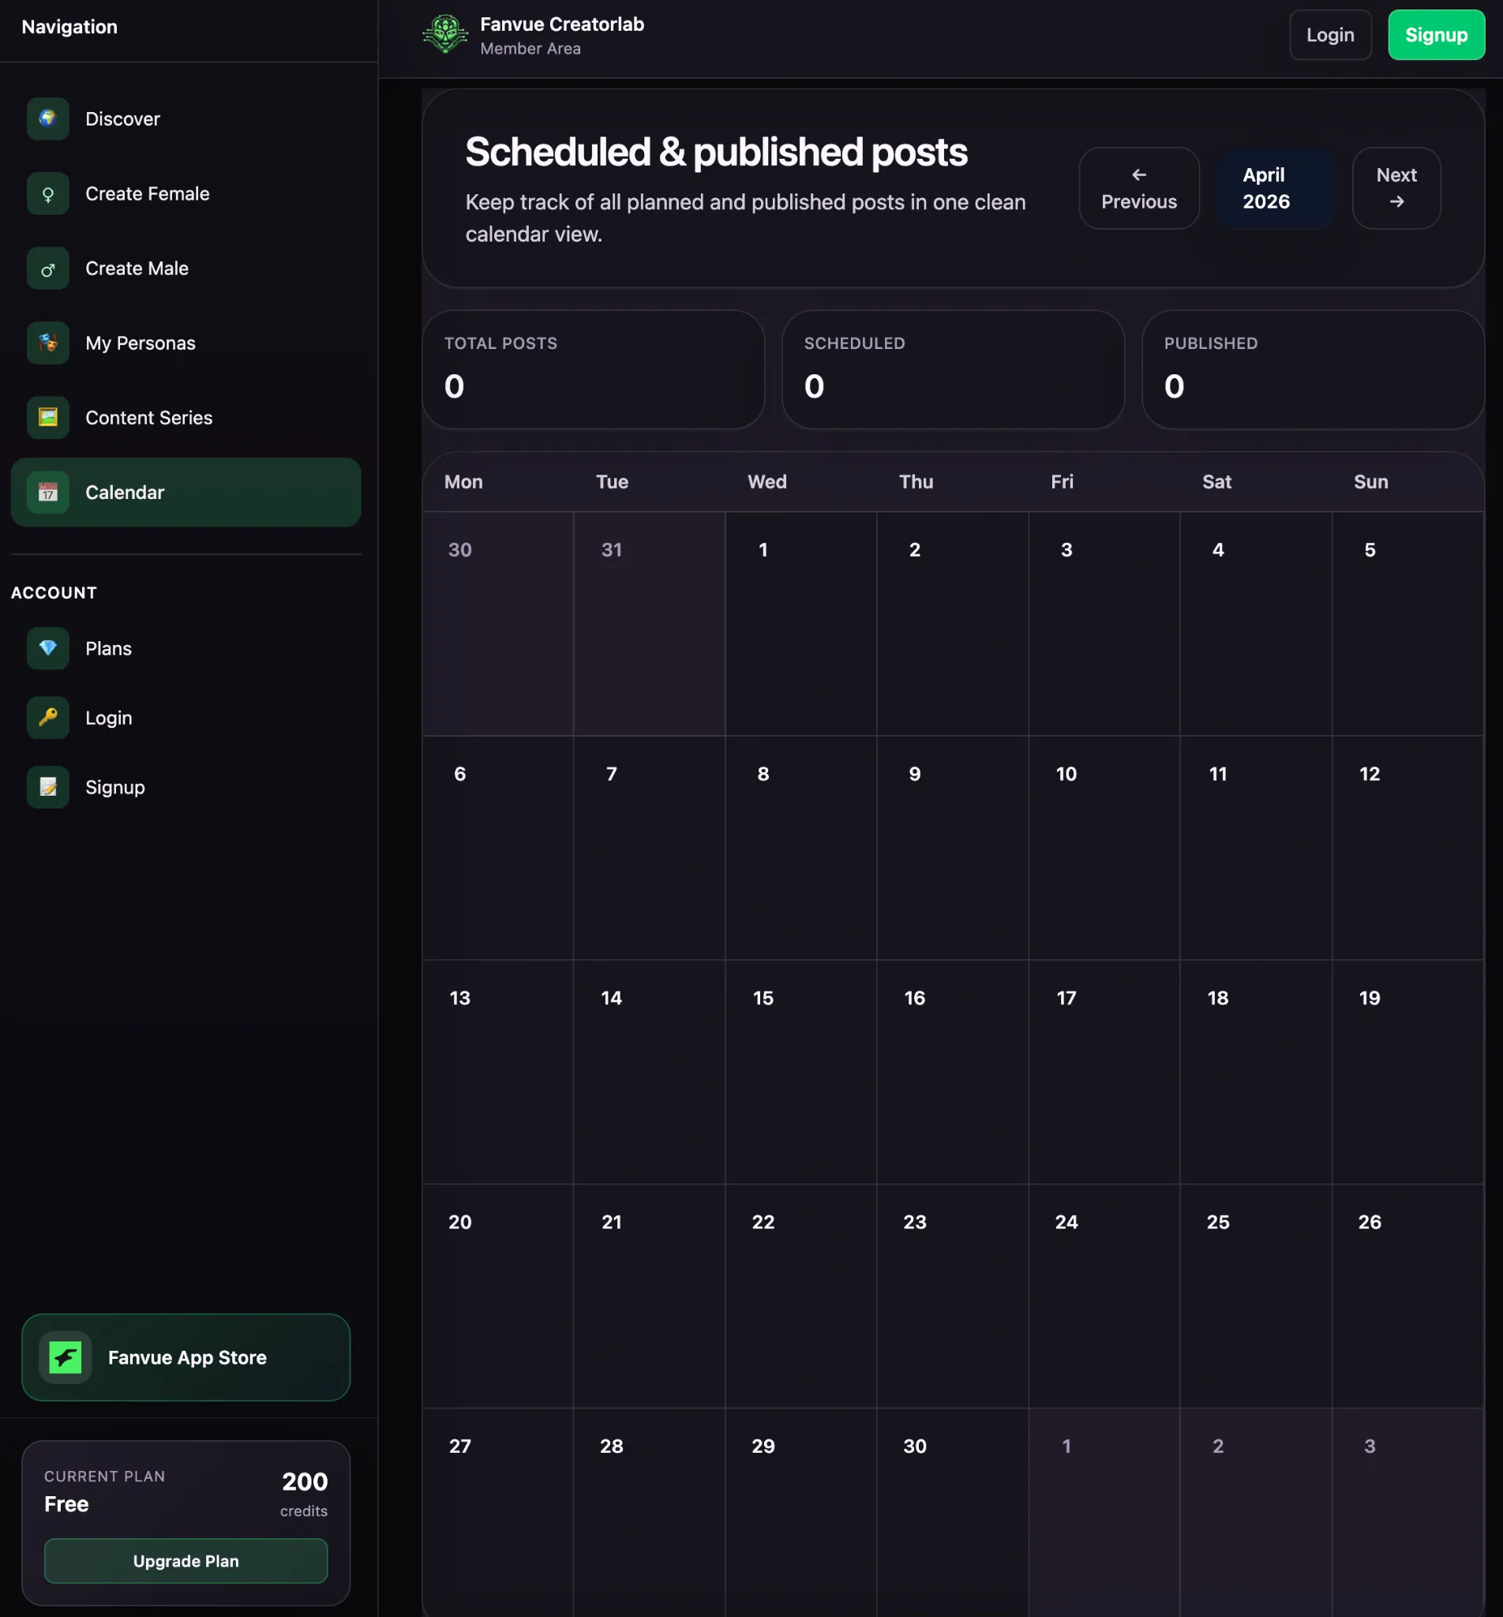Select April 10 on the calendar
This screenshot has height=1617, width=1503.
[1104, 847]
